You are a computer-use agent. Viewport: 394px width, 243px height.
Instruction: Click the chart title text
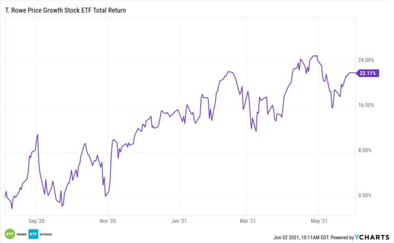tap(68, 11)
